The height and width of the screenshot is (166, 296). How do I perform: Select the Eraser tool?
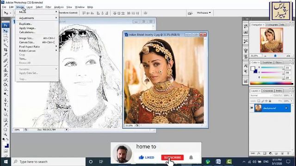coord(6,80)
